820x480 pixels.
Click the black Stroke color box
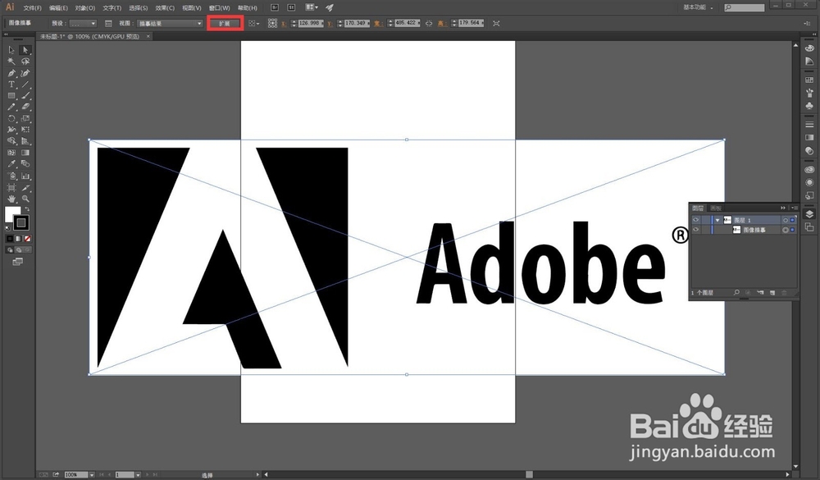click(21, 222)
